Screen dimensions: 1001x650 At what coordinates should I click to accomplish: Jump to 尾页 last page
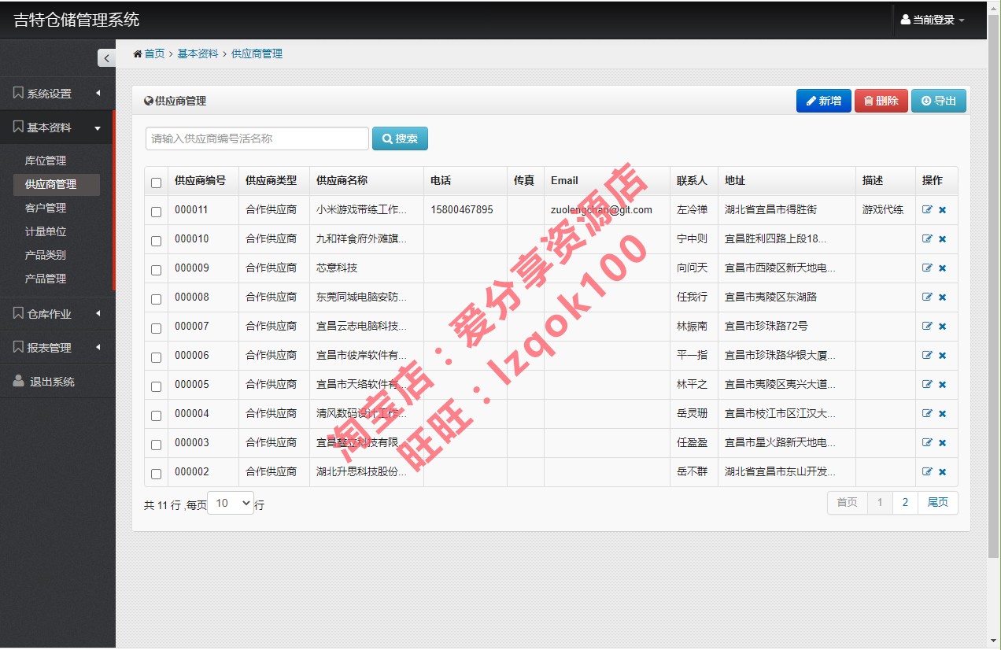click(938, 503)
